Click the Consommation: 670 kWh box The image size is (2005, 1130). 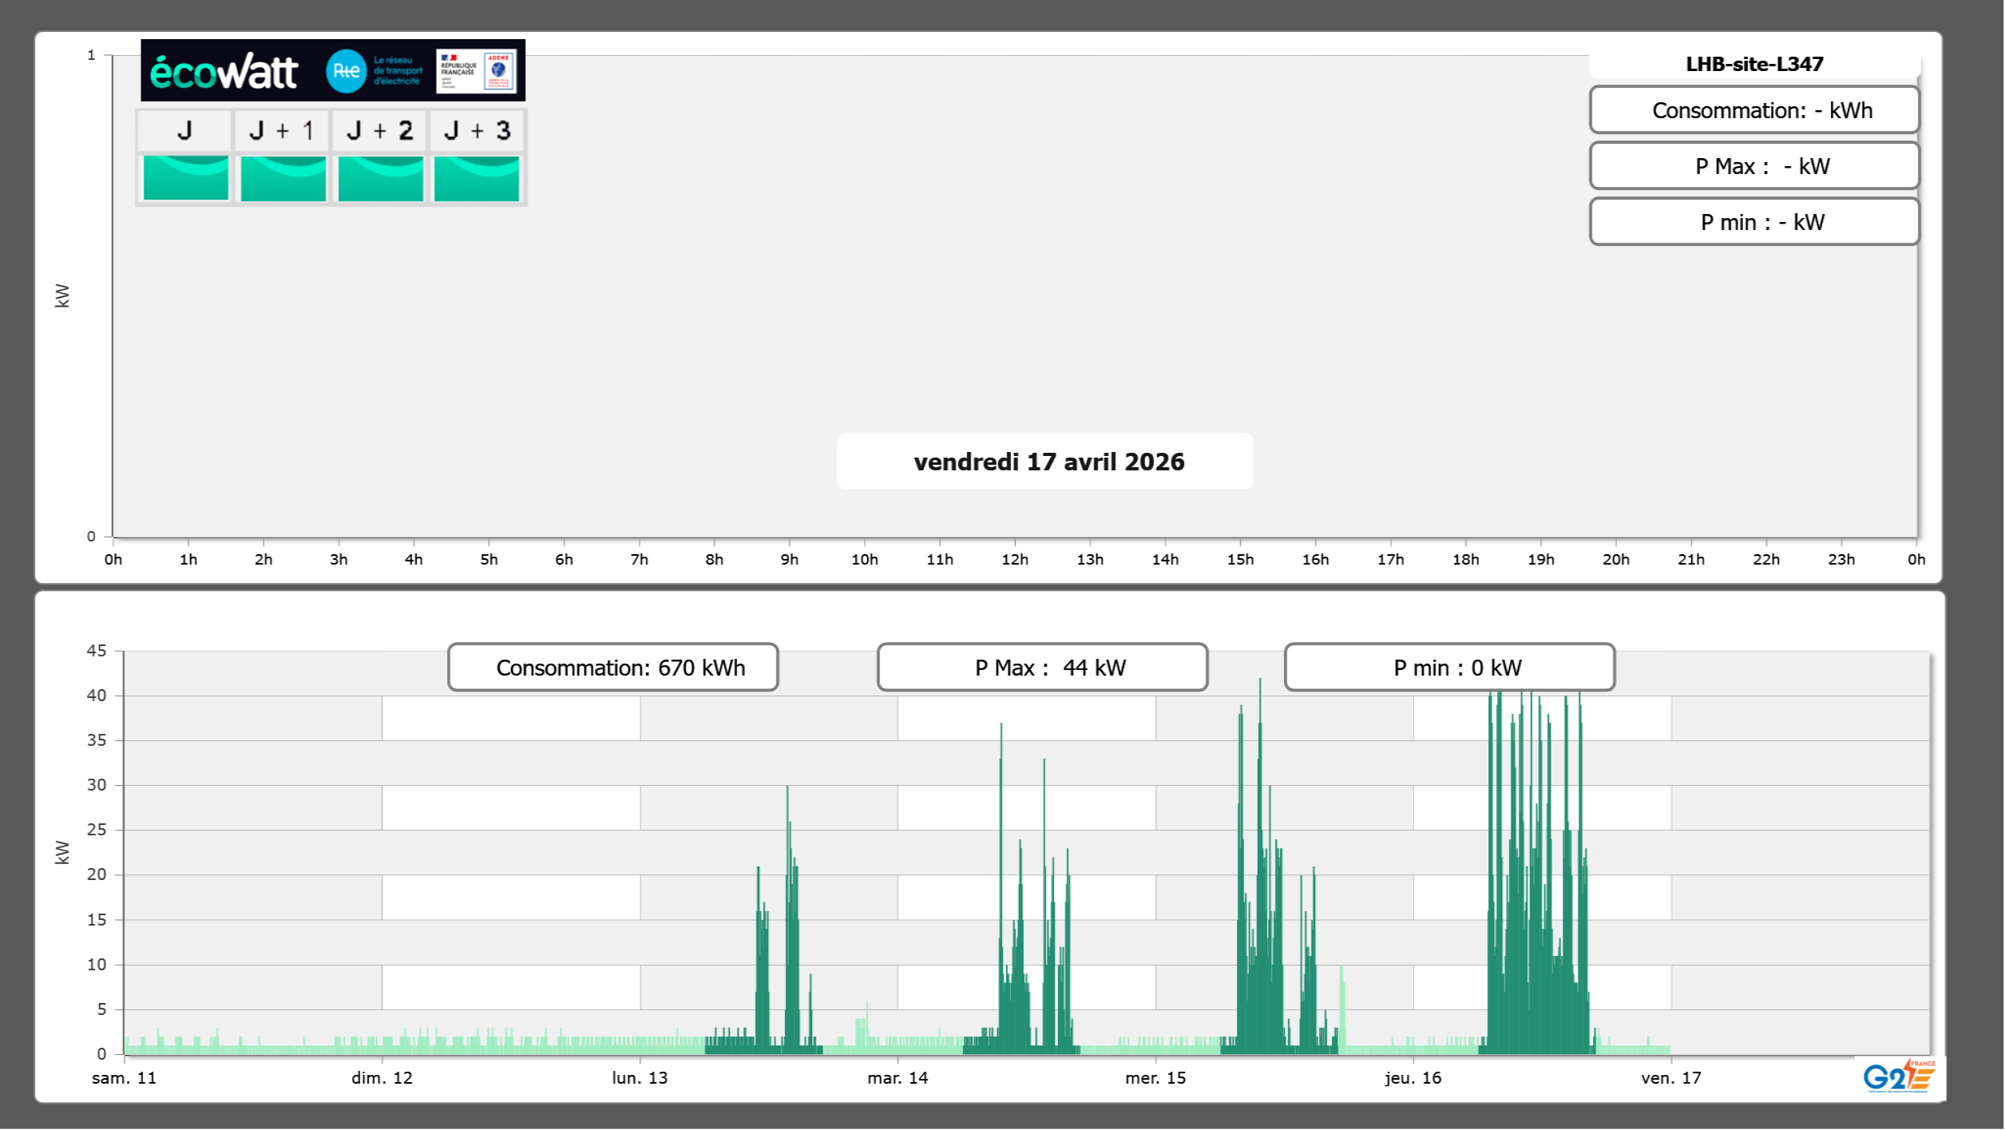[x=612, y=668]
